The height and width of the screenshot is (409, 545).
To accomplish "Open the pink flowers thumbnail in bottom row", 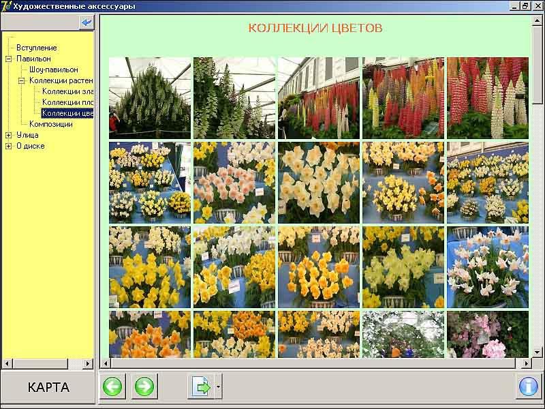I will point(488,334).
